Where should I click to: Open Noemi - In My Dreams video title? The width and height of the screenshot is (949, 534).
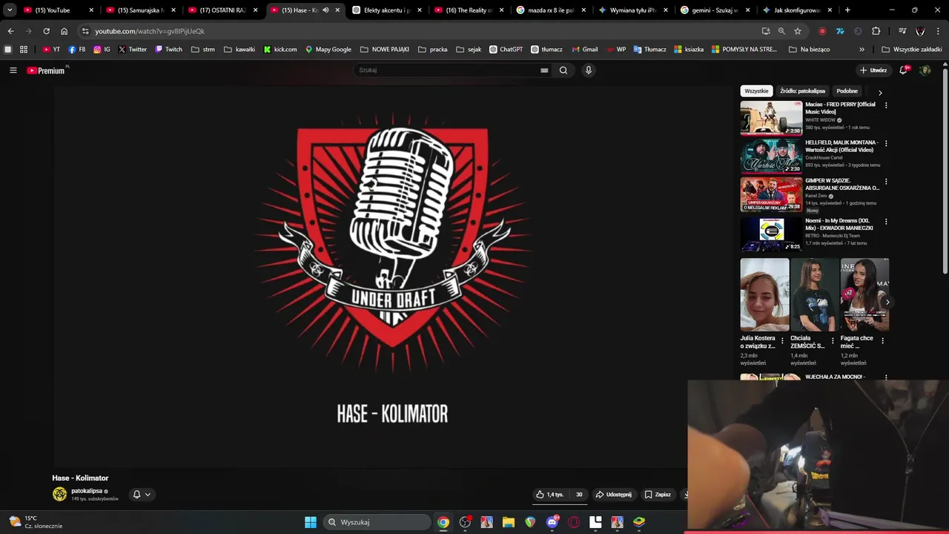click(840, 224)
